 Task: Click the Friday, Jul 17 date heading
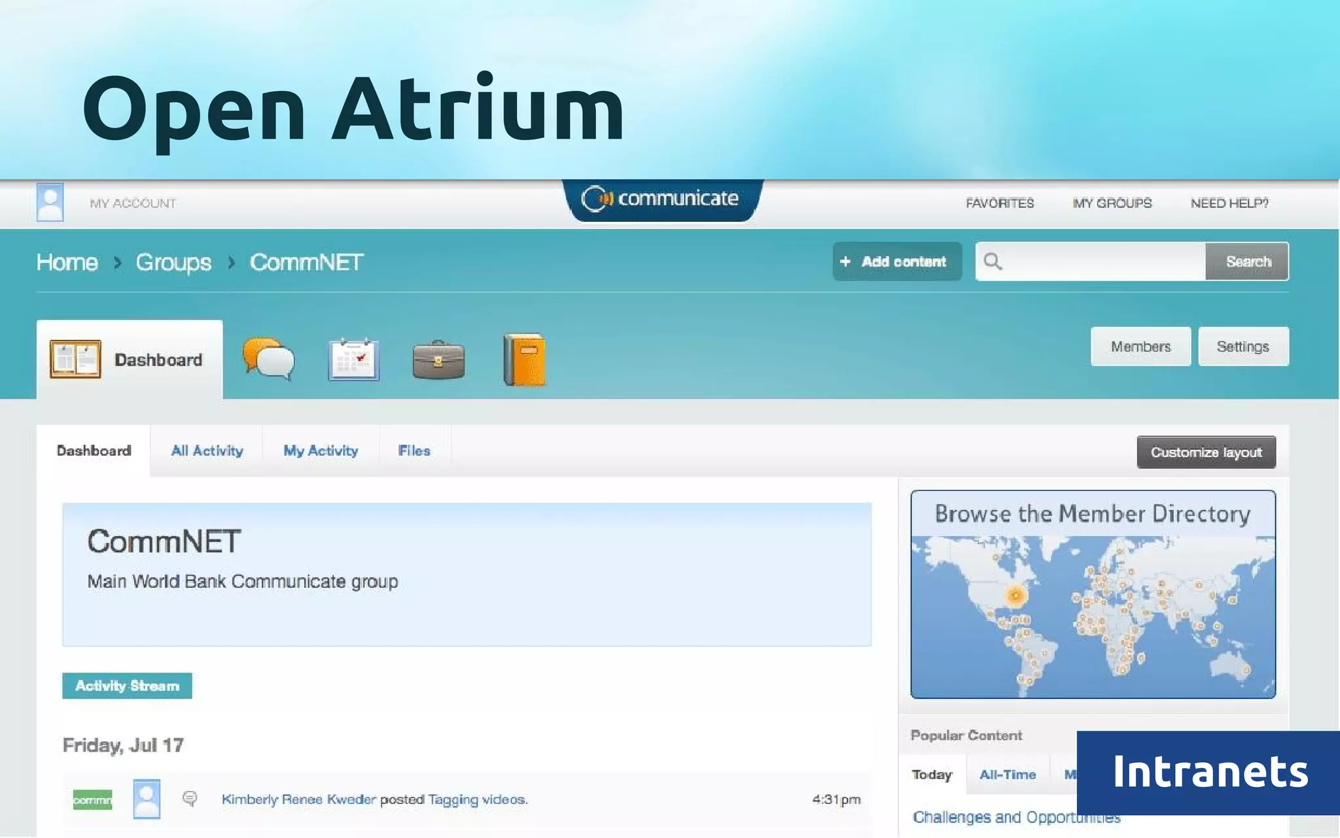point(123,746)
